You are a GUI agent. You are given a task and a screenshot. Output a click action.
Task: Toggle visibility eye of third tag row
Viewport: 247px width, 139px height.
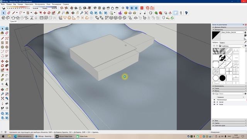point(214,104)
